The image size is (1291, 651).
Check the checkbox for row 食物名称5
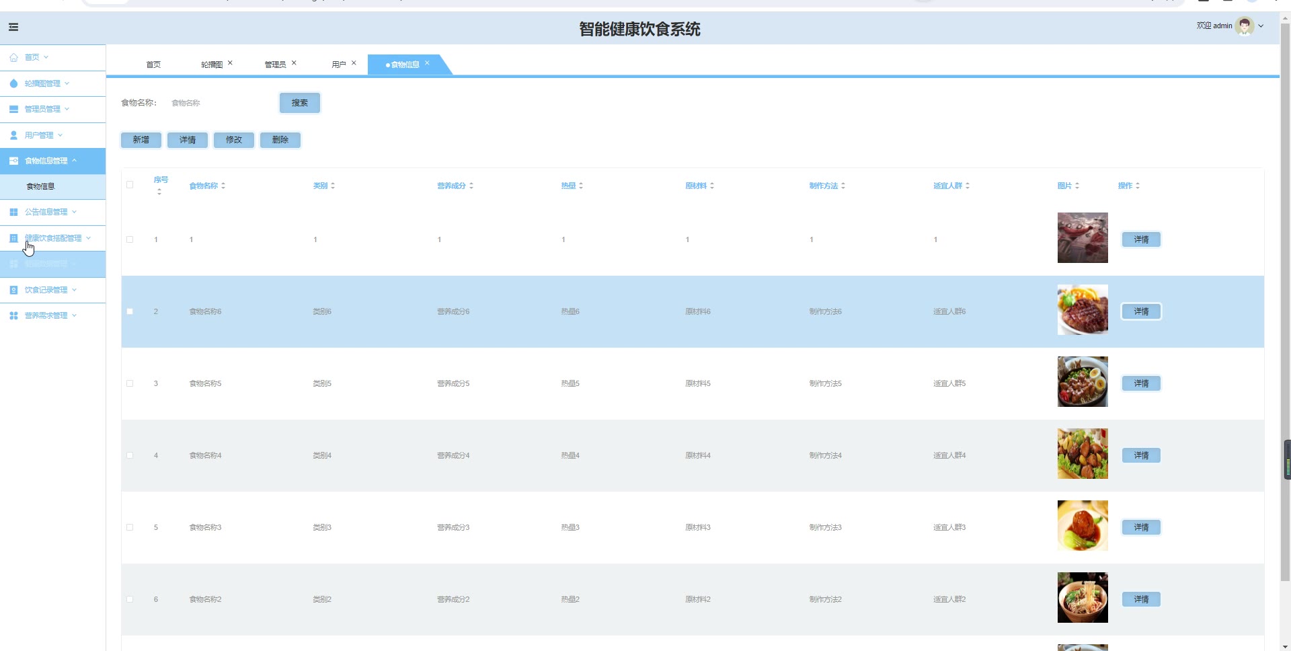tap(130, 383)
